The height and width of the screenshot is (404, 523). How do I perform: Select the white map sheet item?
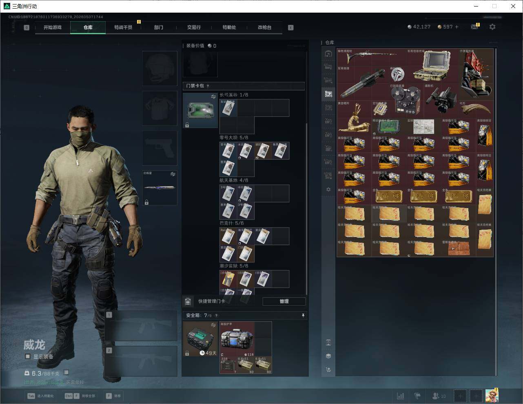point(423,127)
